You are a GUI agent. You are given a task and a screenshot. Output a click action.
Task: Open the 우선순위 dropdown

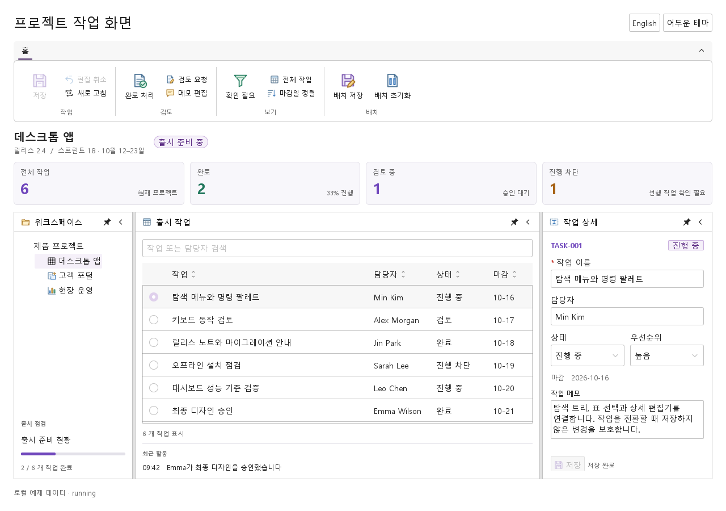[x=667, y=355]
